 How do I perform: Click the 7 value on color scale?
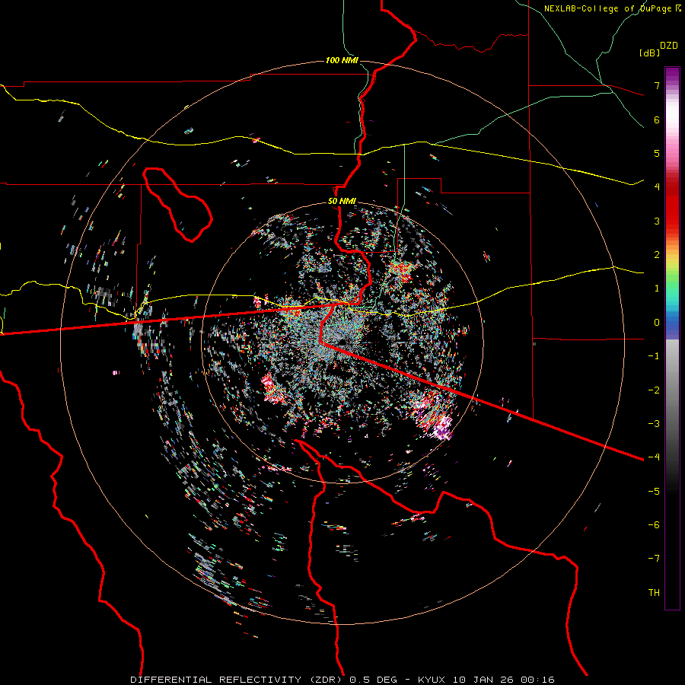(657, 85)
